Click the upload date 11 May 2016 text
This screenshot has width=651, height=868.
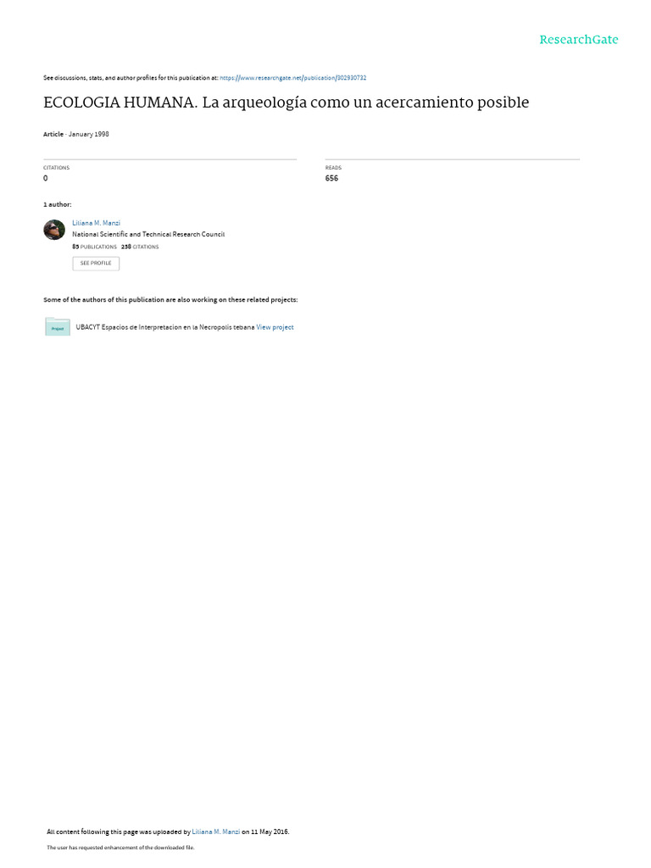270,832
